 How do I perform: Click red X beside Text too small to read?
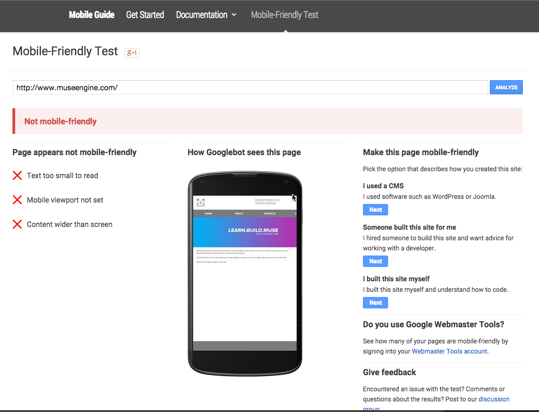17,175
